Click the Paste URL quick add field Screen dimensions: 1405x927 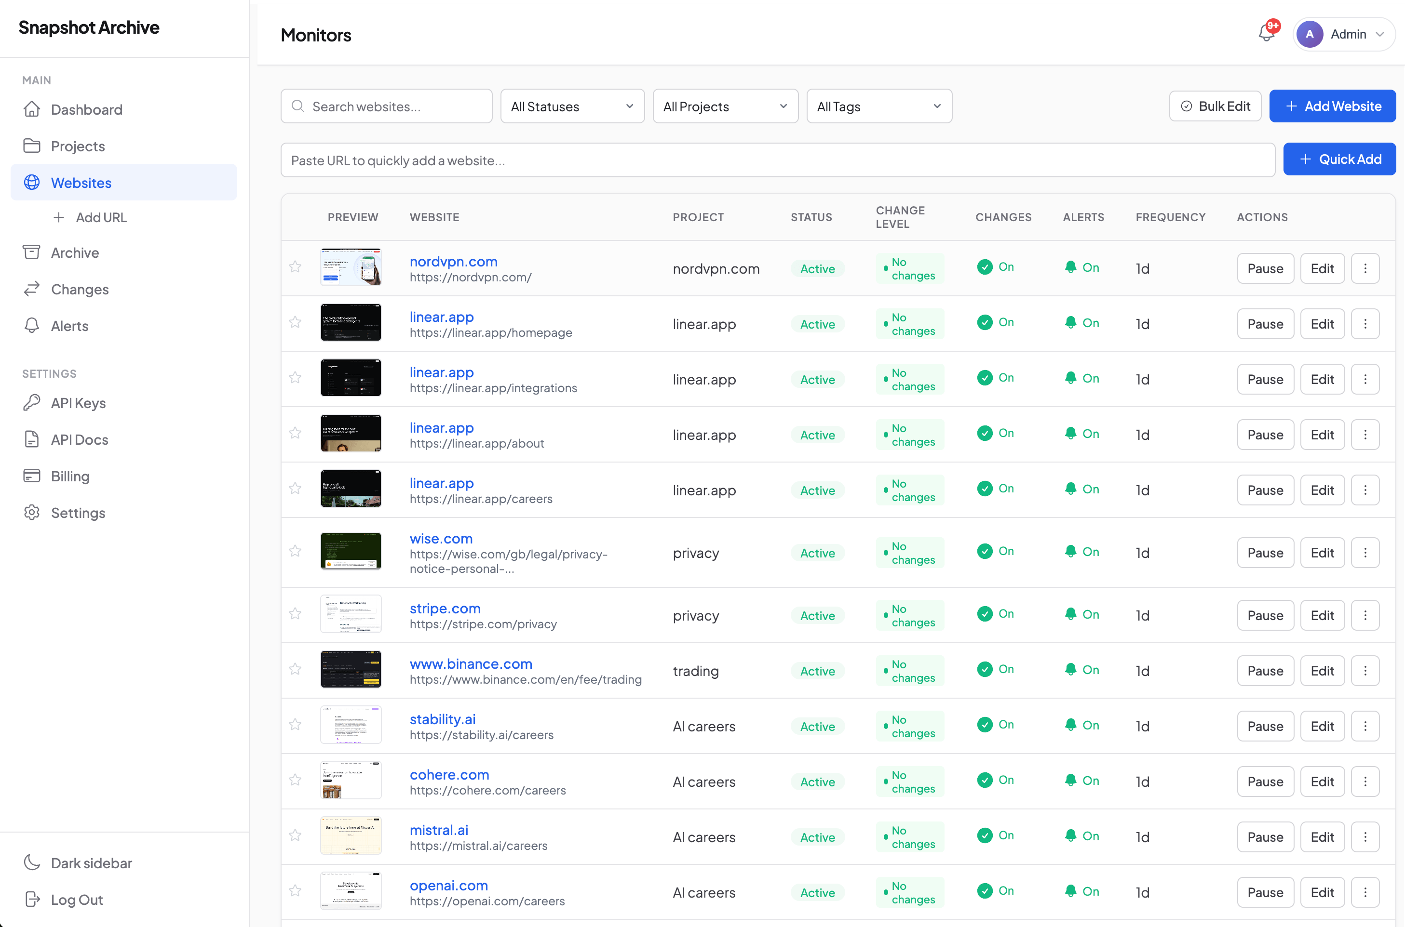tap(777, 160)
